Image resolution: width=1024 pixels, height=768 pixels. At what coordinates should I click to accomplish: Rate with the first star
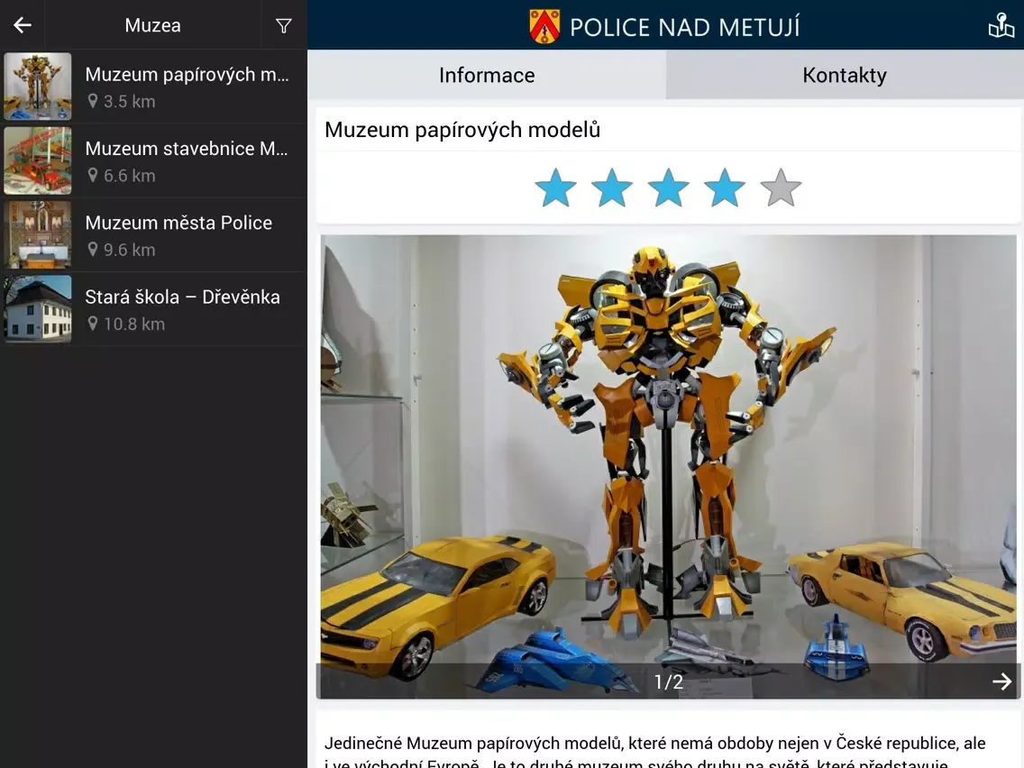tap(555, 188)
